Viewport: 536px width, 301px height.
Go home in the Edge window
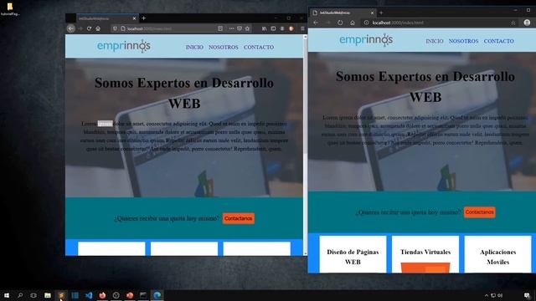tap(353, 23)
